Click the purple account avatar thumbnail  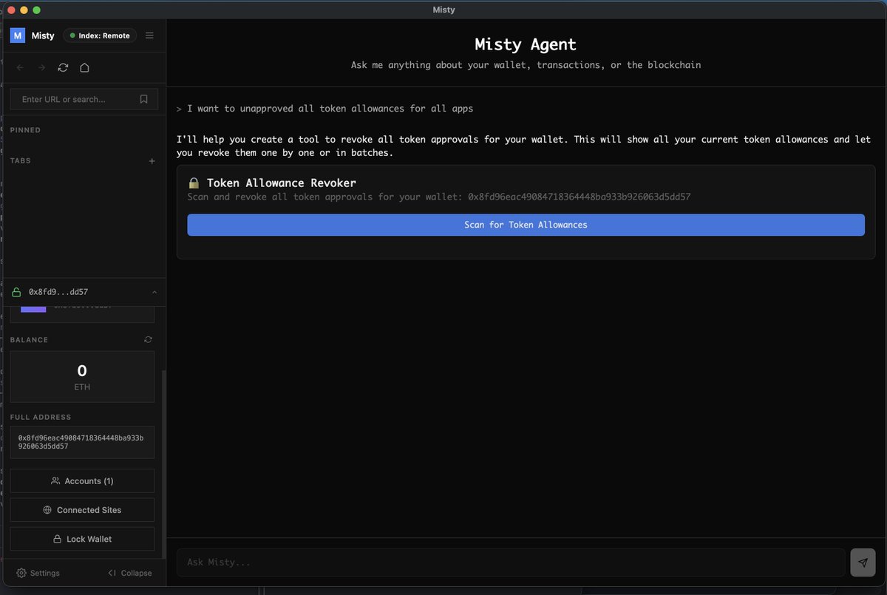click(33, 308)
